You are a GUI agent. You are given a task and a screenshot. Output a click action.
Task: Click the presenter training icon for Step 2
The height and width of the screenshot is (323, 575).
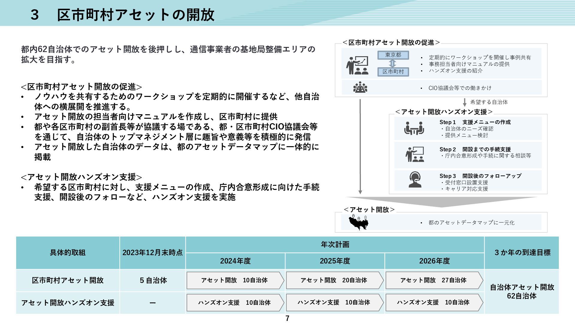coord(414,154)
